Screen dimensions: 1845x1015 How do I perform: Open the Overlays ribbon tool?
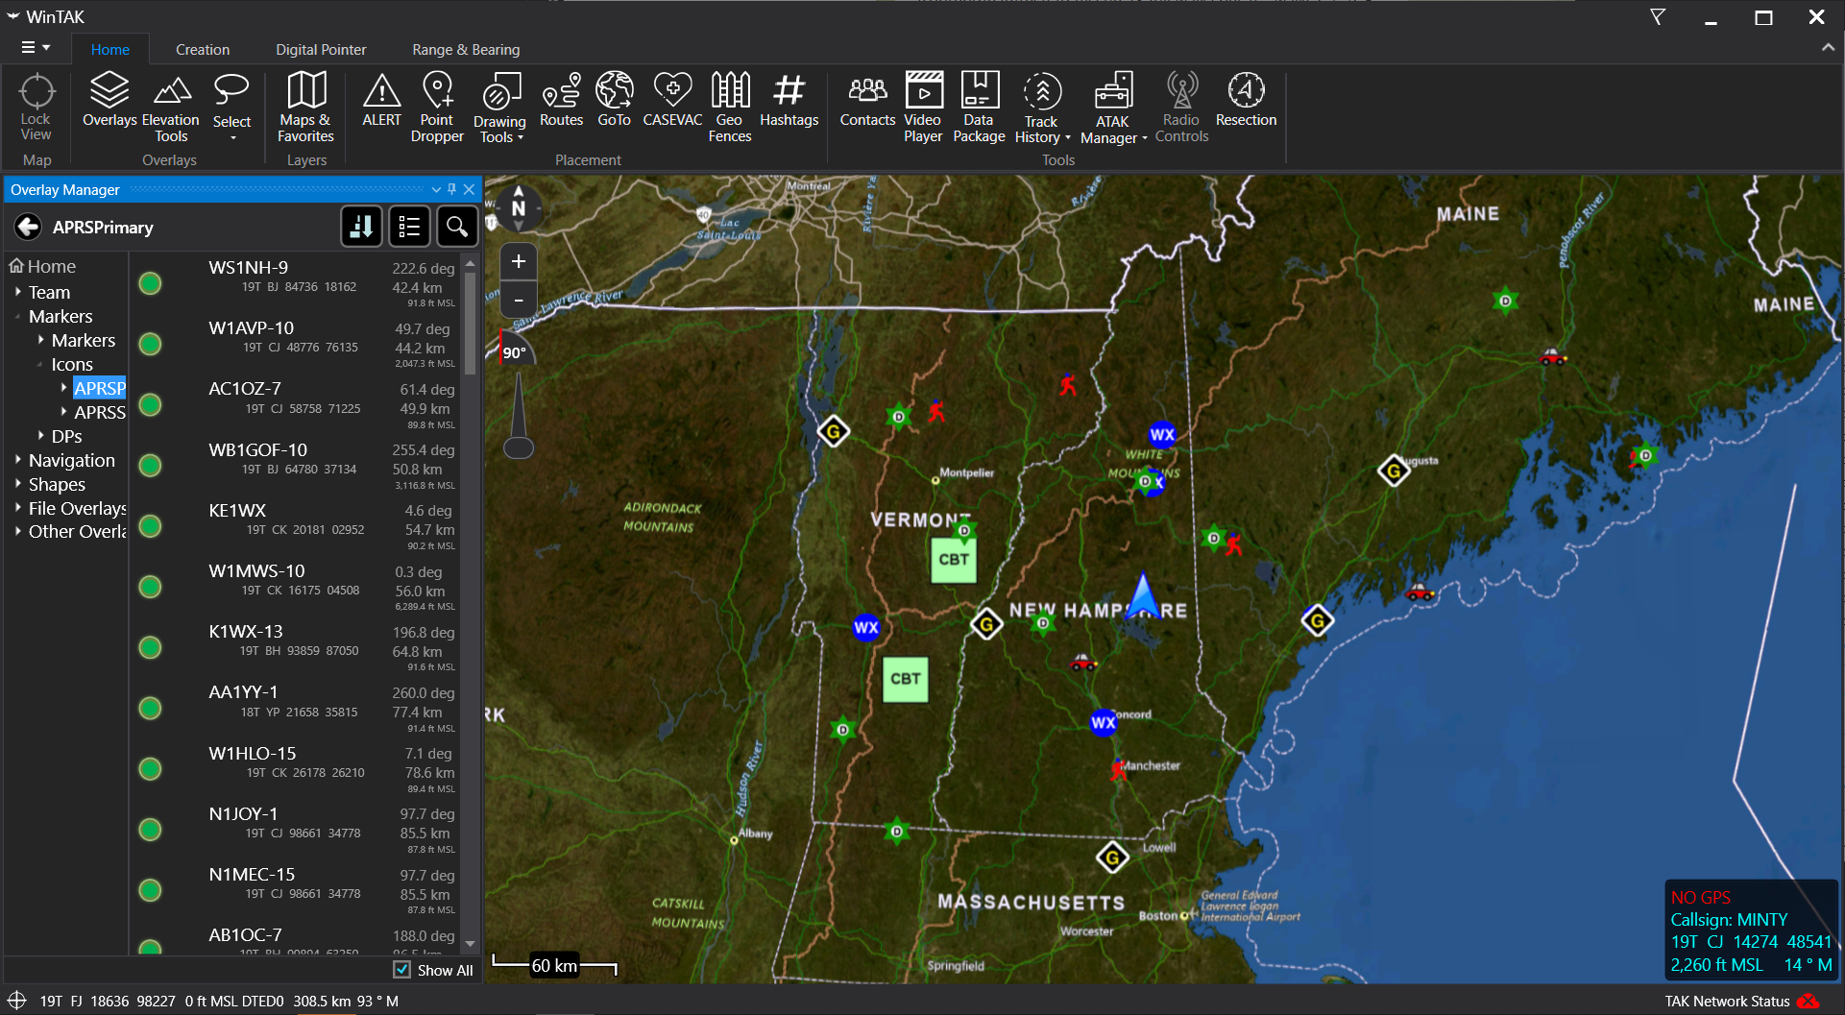pos(109,99)
